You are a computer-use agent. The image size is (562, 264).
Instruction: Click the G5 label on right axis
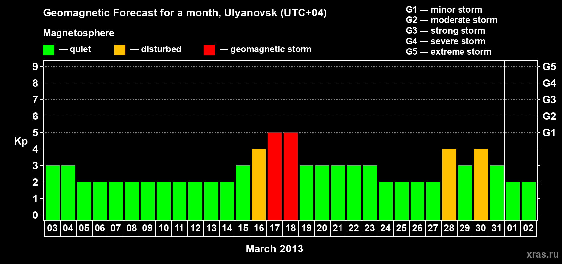click(549, 67)
